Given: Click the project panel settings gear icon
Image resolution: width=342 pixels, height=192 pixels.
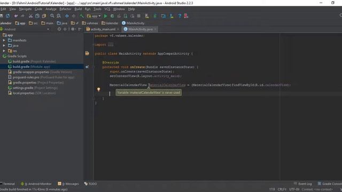Looking at the screenshot, I should (x=73, y=29).
